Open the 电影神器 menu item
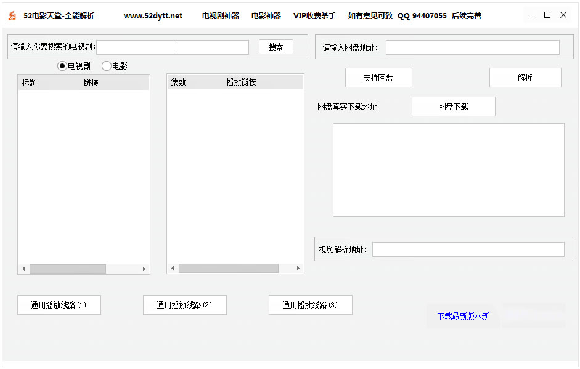Image resolution: width=580 pixels, height=369 pixels. pos(266,16)
